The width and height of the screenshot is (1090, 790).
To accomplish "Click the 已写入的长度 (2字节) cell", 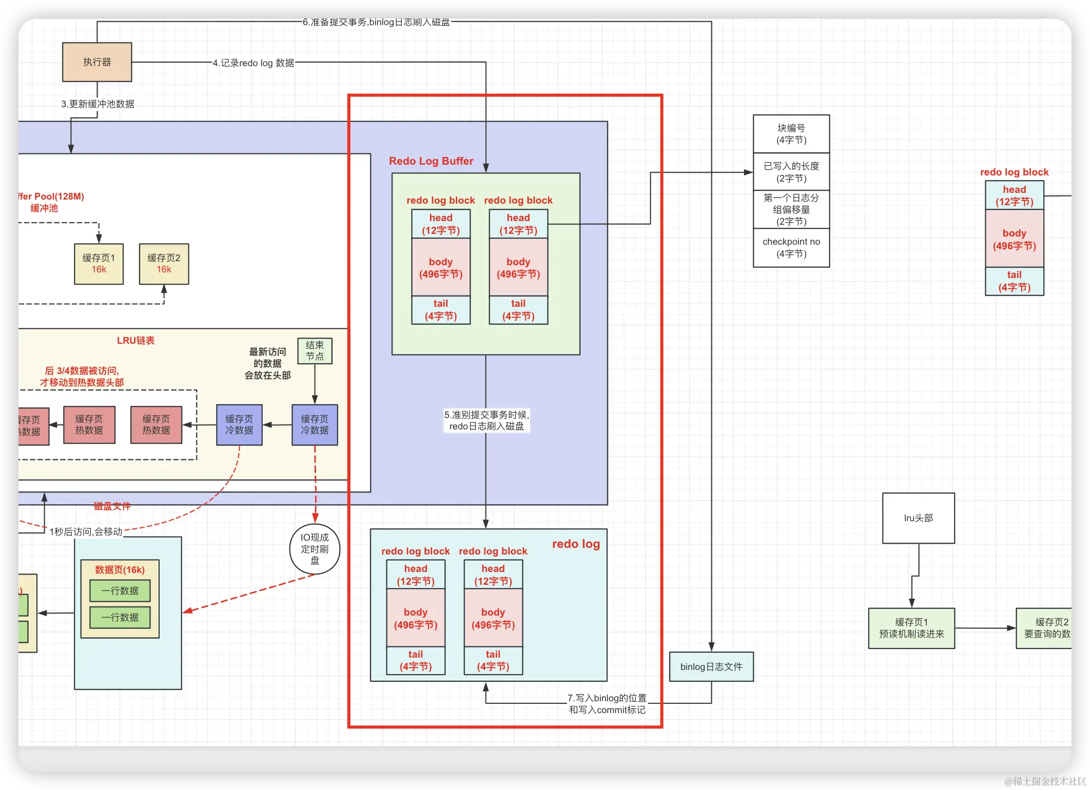I will [791, 172].
